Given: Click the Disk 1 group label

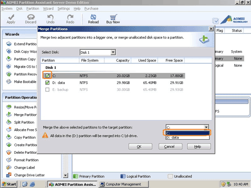Looking at the screenshot, I should coord(51,67).
